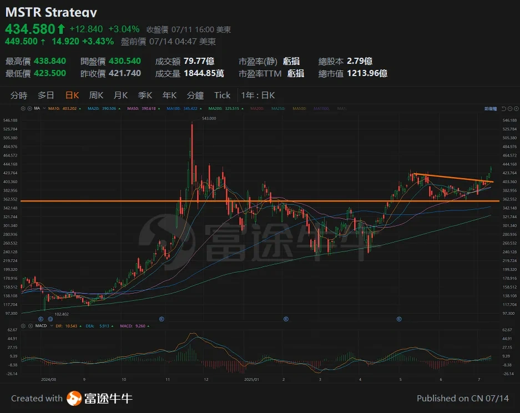The height and width of the screenshot is (413, 520).
Task: Click the +3.04% daily change percentage
Action: (x=124, y=29)
